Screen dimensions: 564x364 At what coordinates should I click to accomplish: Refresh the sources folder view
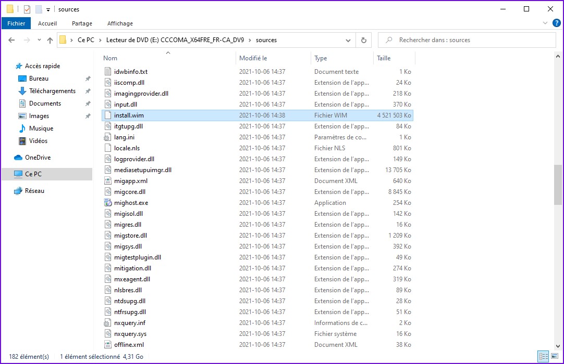pyautogui.click(x=364, y=40)
